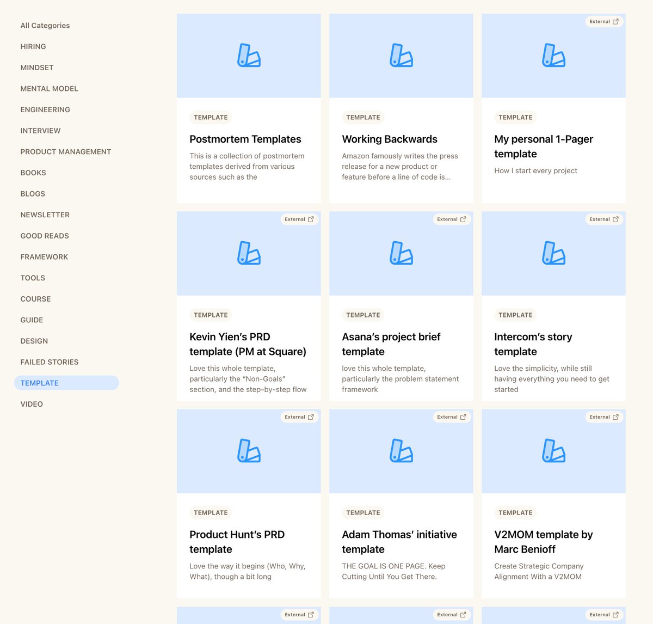
Task: Click 'THE GOAL IS ONE PAGE' description text
Action: click(x=393, y=572)
